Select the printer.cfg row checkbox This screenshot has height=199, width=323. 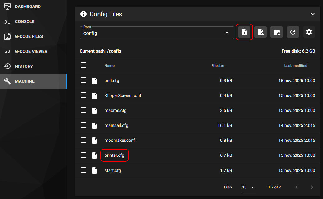(x=83, y=155)
